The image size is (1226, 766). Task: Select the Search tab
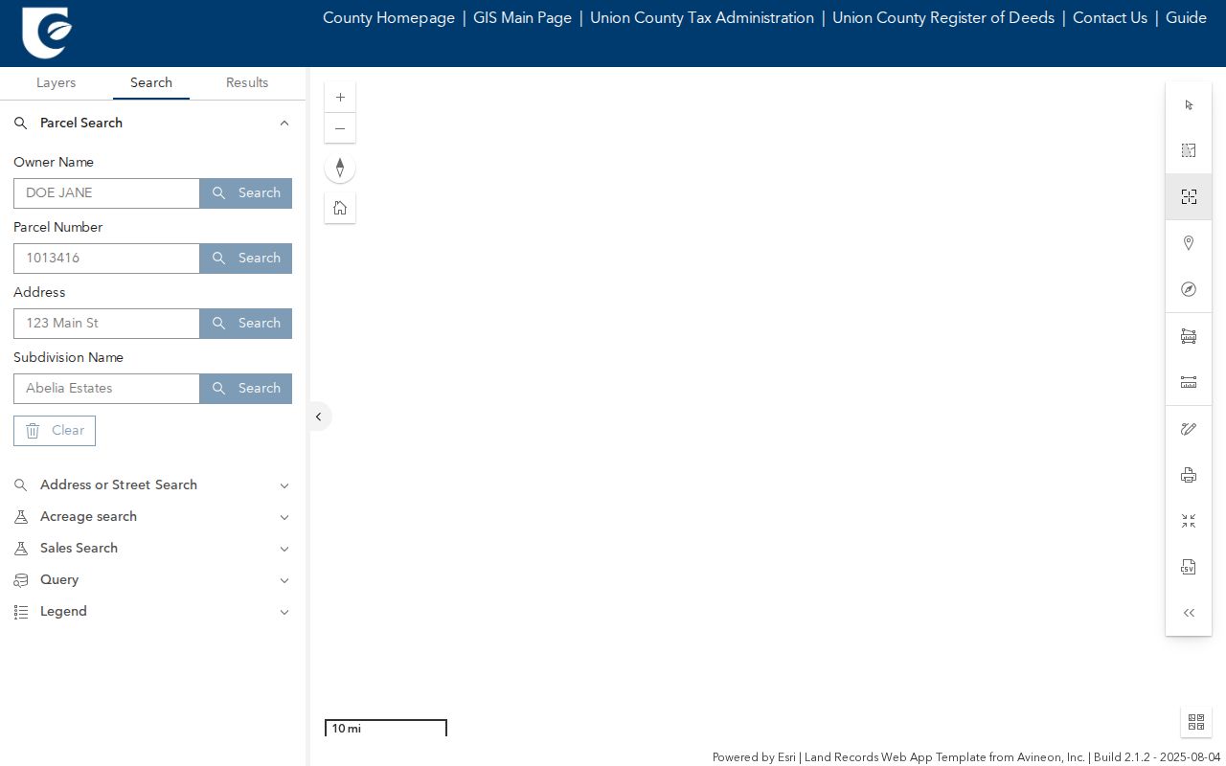pyautogui.click(x=151, y=83)
